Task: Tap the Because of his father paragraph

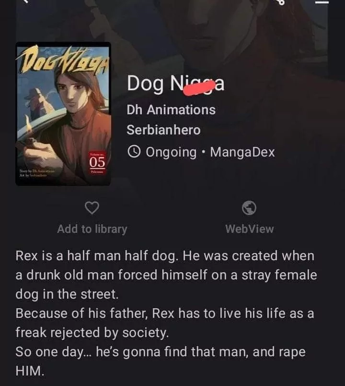Action: 165,323
